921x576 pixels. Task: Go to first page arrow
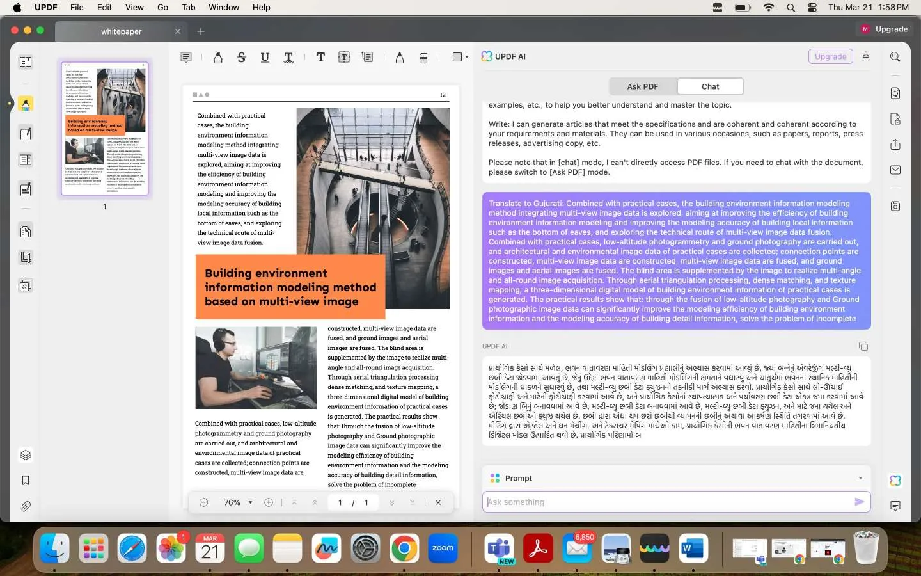294,502
